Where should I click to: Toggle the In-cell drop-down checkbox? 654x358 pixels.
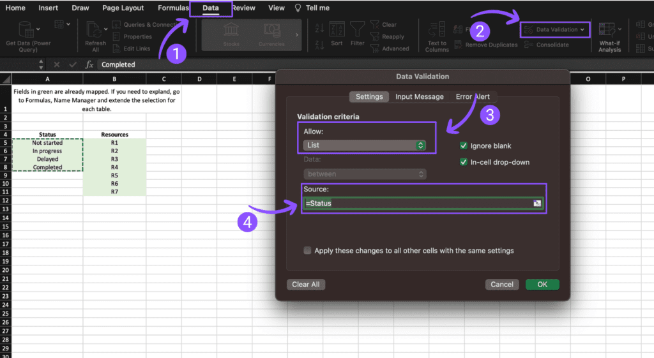[464, 162]
